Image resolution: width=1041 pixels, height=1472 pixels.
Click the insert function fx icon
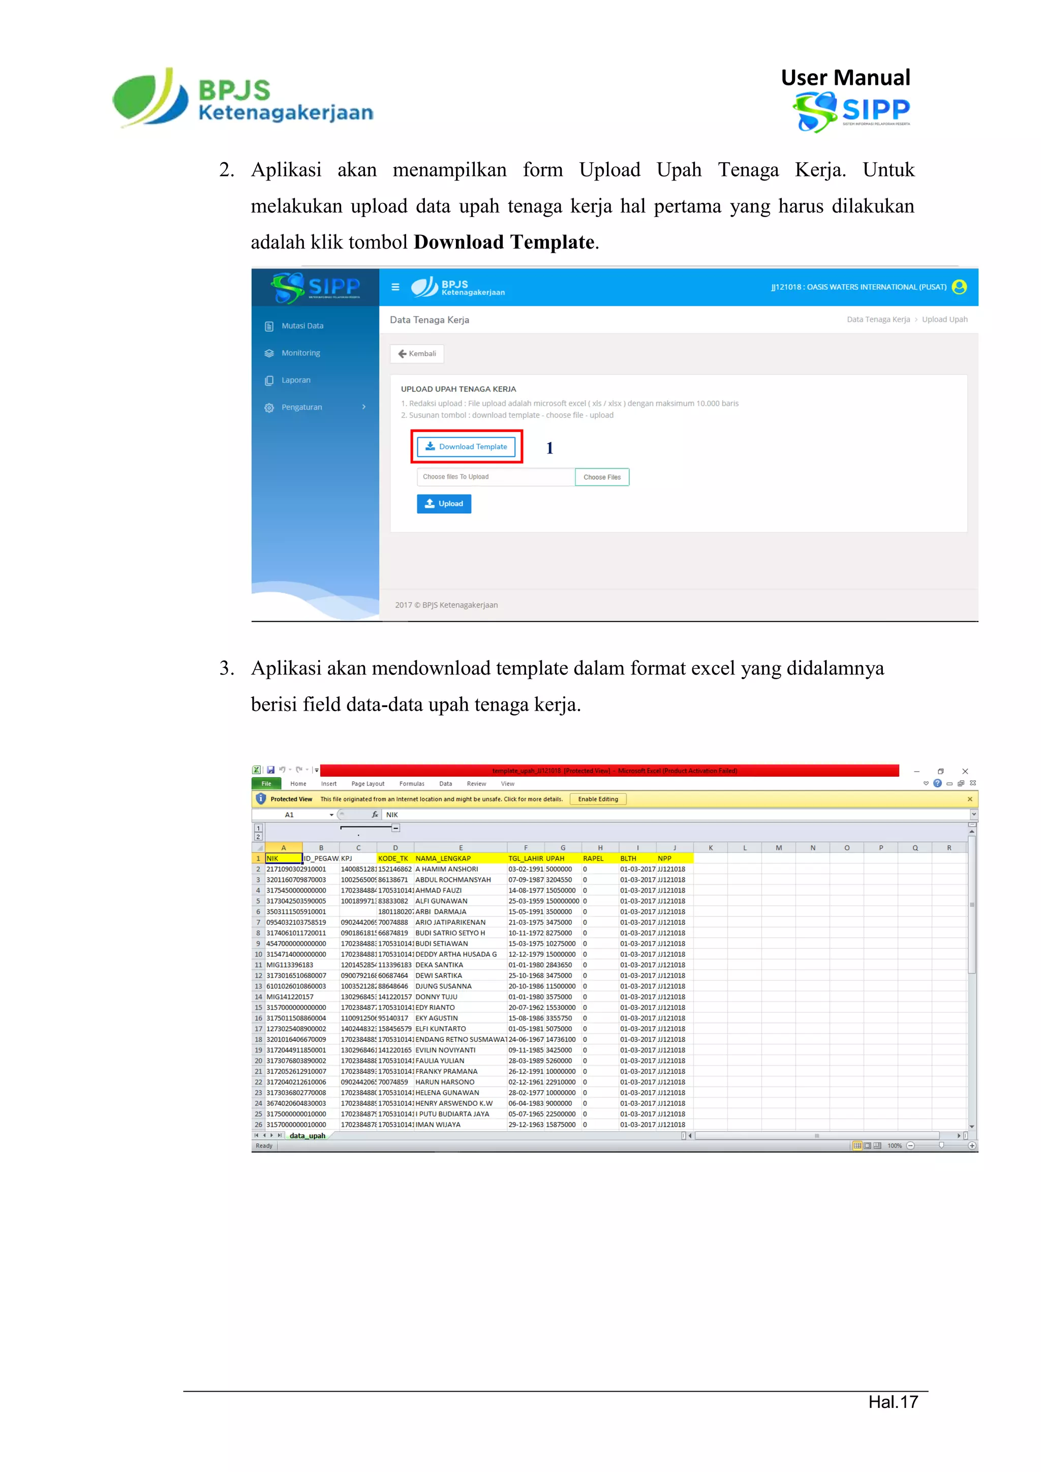(x=375, y=815)
